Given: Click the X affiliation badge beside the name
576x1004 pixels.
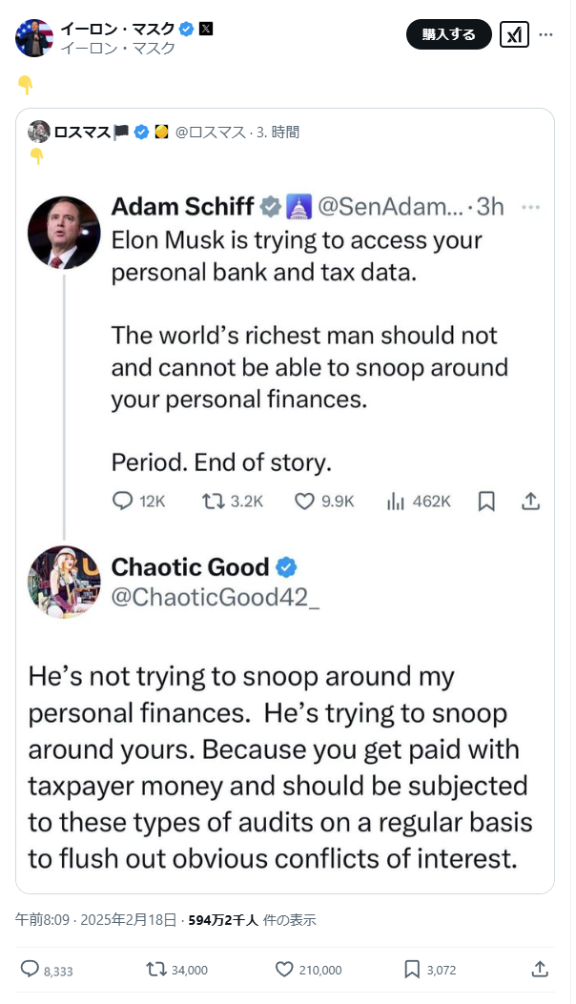Looking at the screenshot, I should tap(206, 29).
